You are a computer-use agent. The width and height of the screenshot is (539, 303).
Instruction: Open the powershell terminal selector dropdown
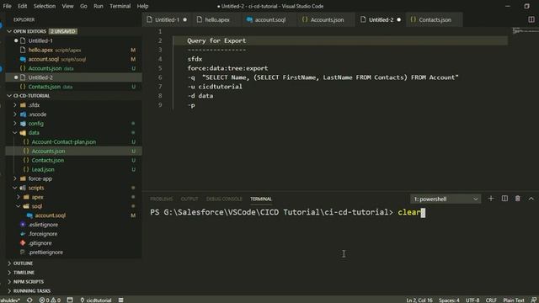tap(446, 199)
